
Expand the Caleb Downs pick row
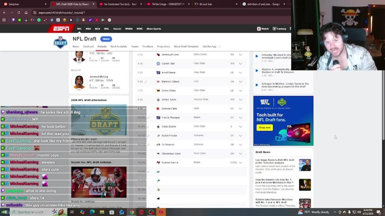[x=240, y=127]
